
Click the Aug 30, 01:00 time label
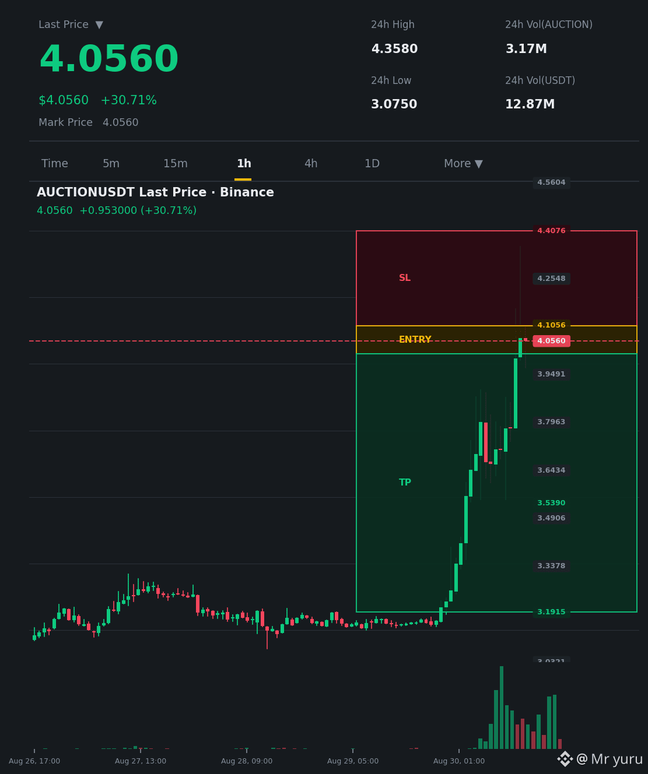[459, 761]
